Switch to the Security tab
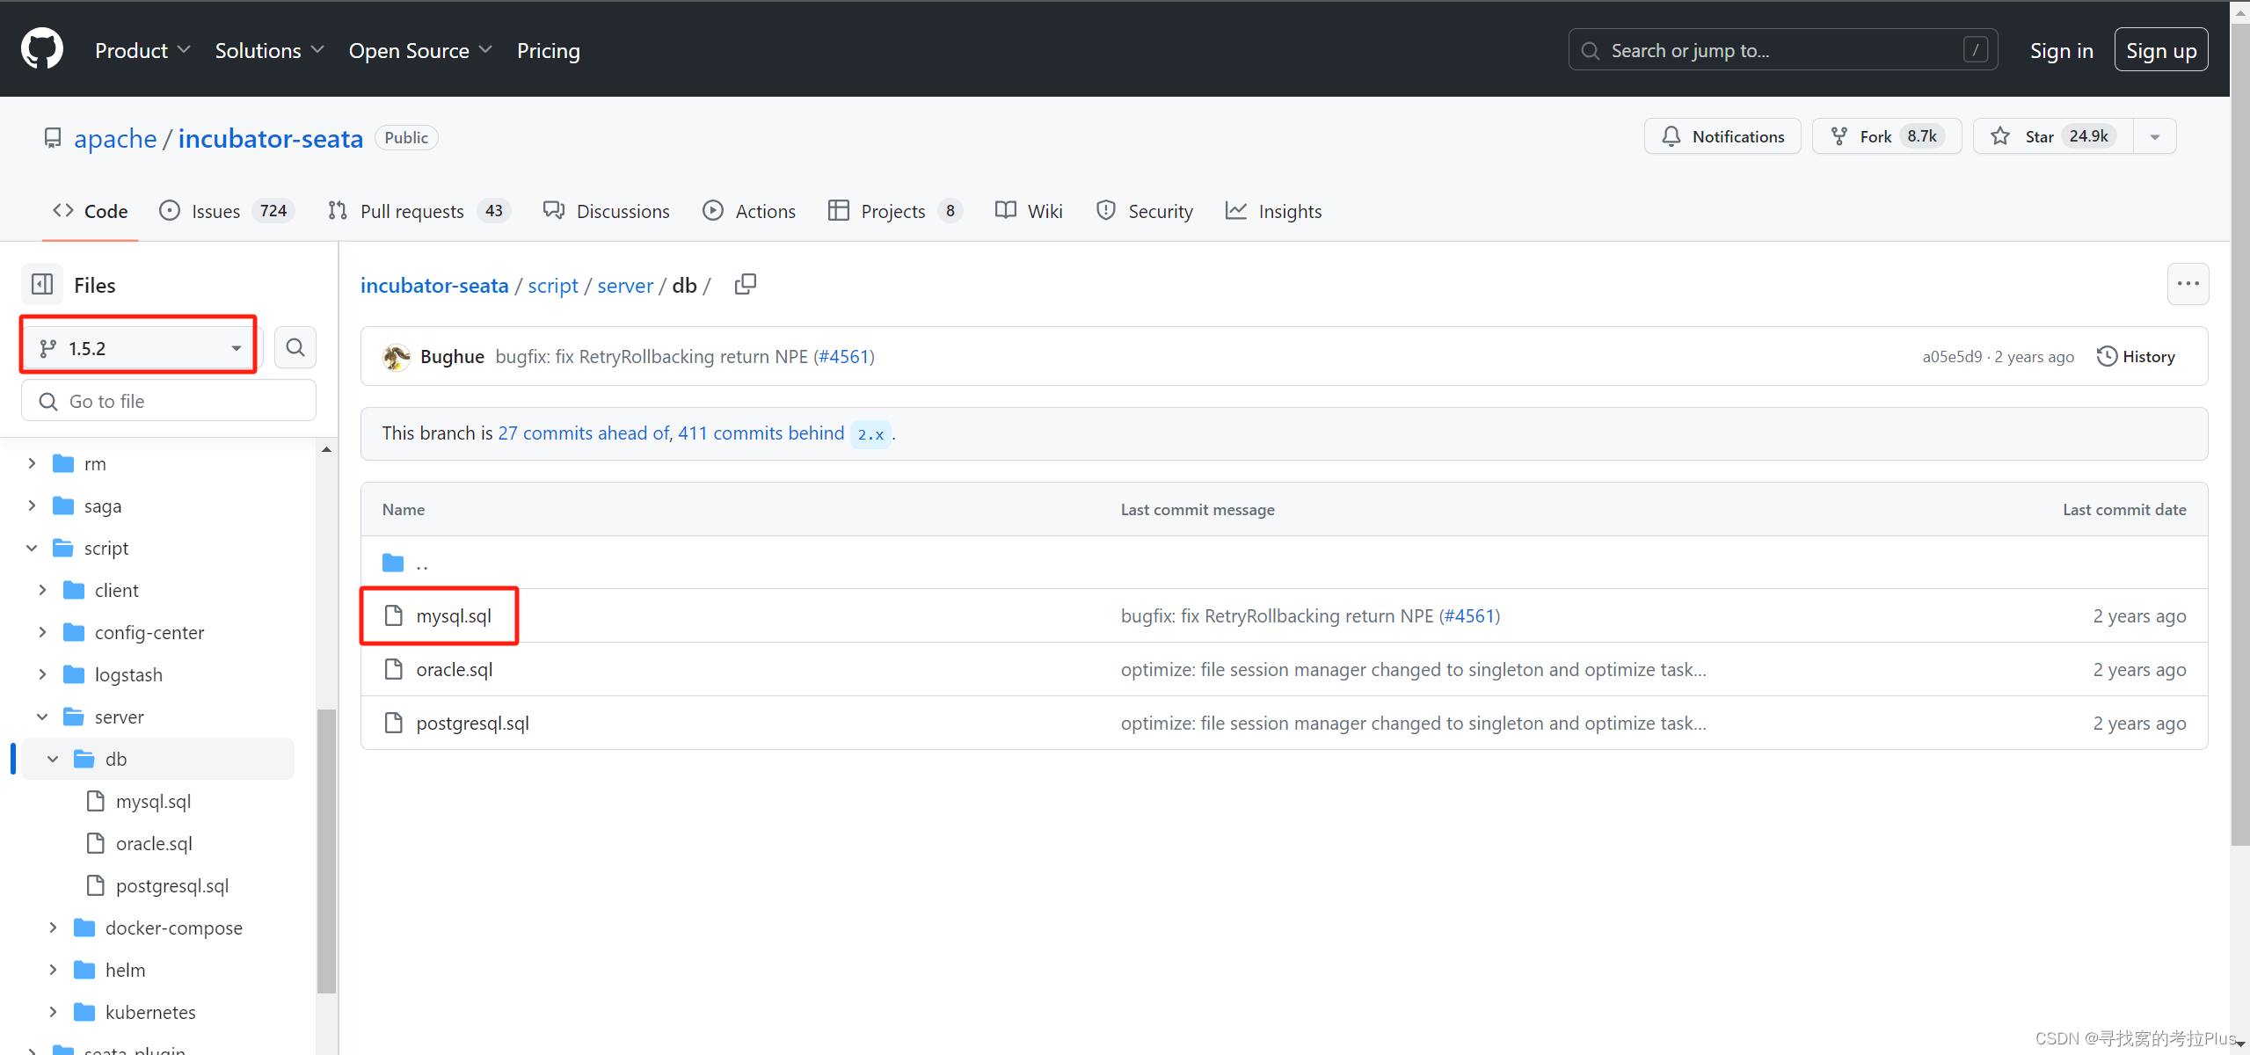The width and height of the screenshot is (2250, 1055). tap(1145, 211)
